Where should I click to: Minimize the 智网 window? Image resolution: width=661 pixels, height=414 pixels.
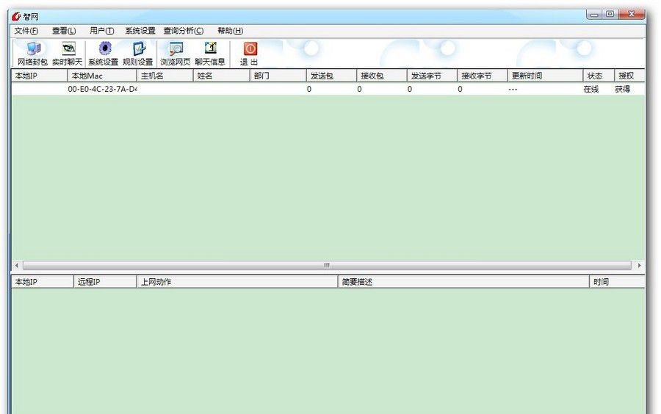pos(594,15)
